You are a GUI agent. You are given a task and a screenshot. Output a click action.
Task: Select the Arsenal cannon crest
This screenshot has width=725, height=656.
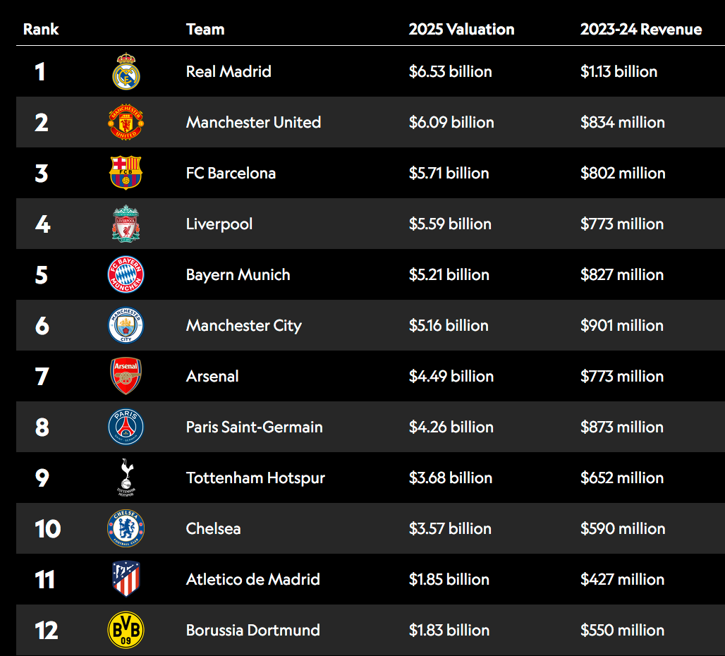pyautogui.click(x=126, y=376)
